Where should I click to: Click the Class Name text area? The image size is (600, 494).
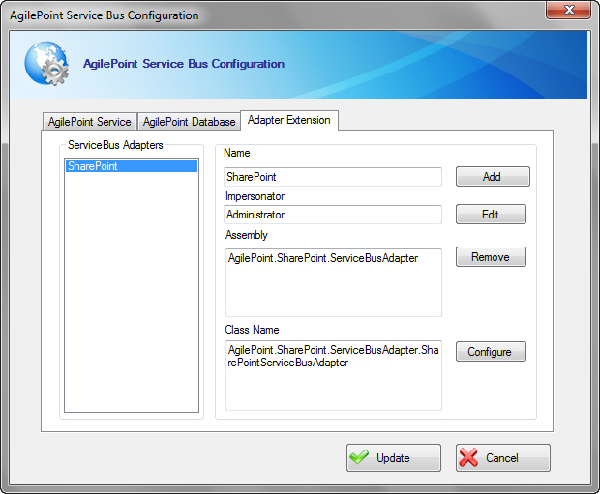[x=333, y=374]
